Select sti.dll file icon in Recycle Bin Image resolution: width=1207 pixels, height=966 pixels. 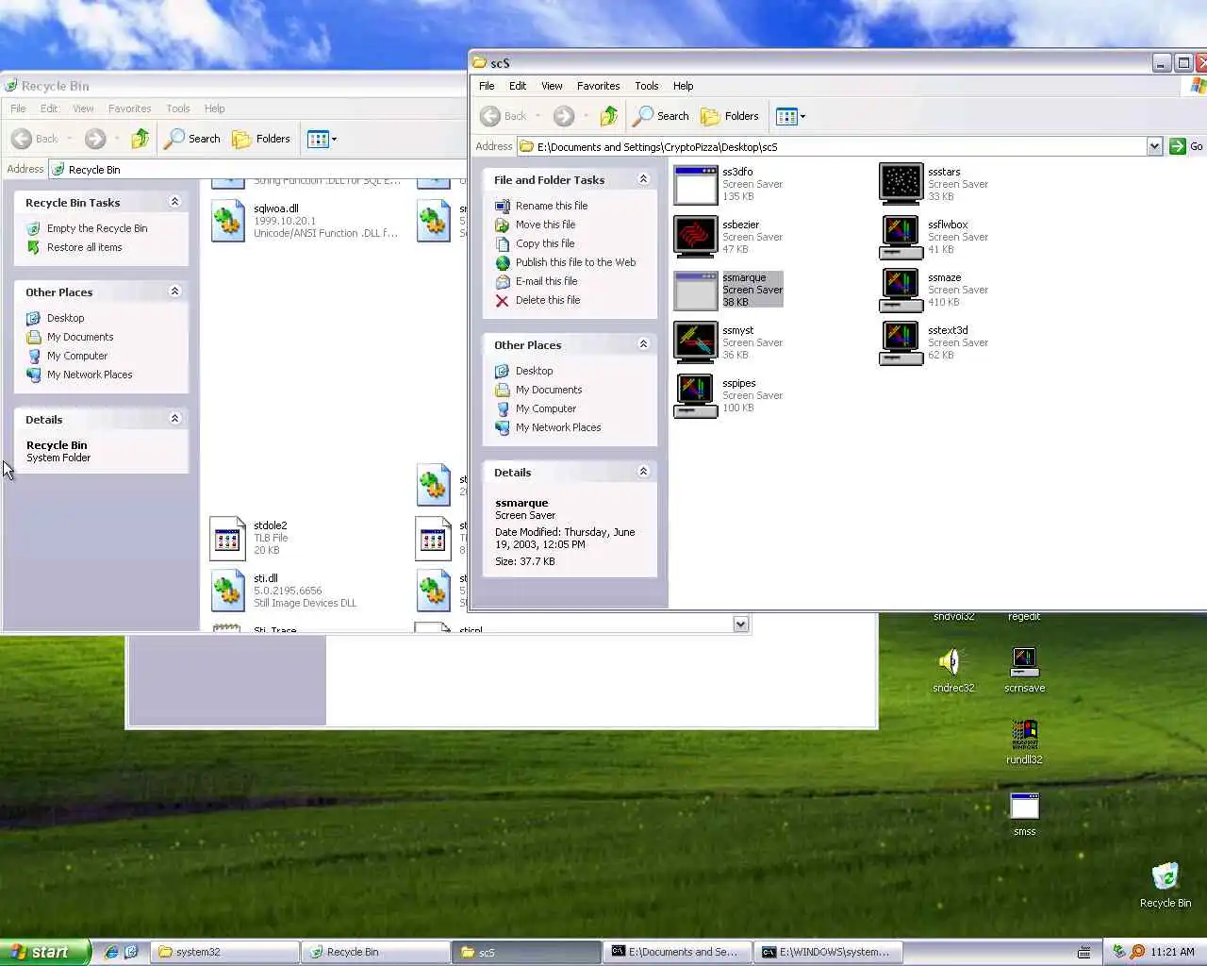pos(227,591)
